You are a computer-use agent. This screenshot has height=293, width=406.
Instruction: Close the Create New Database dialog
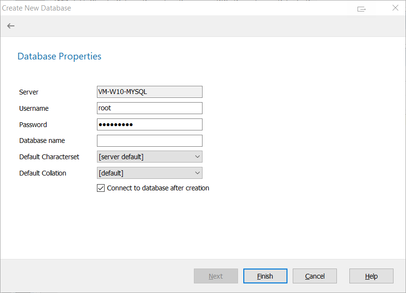[x=395, y=8]
